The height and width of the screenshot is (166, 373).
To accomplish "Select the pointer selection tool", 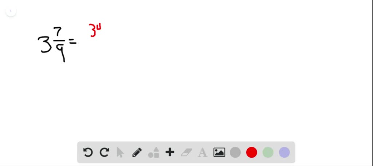I will click(x=120, y=153).
